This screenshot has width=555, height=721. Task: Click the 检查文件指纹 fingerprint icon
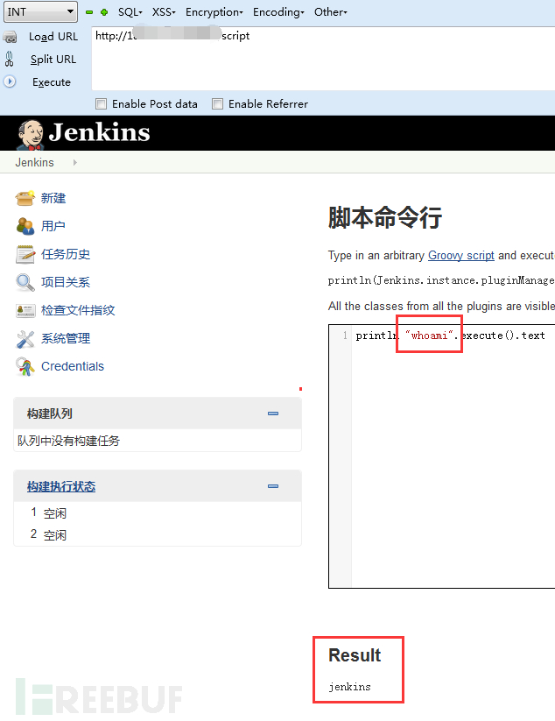pos(25,311)
